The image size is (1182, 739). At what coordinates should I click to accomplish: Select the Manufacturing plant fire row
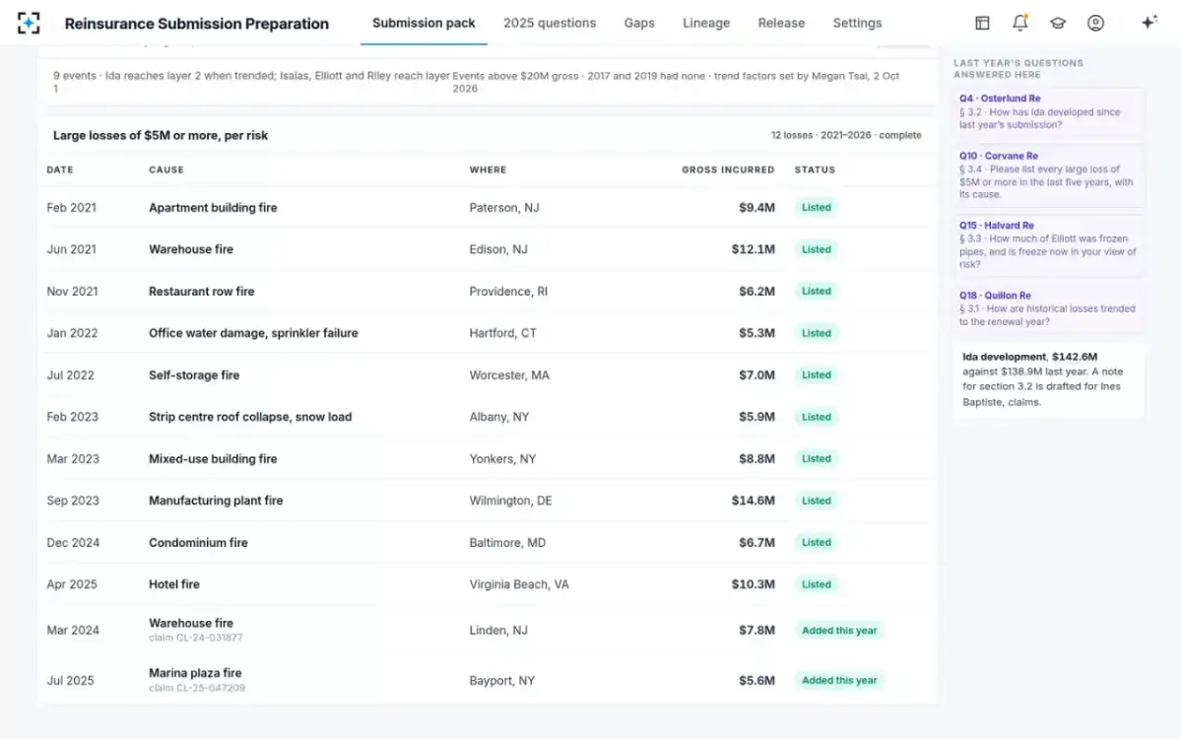coord(488,501)
